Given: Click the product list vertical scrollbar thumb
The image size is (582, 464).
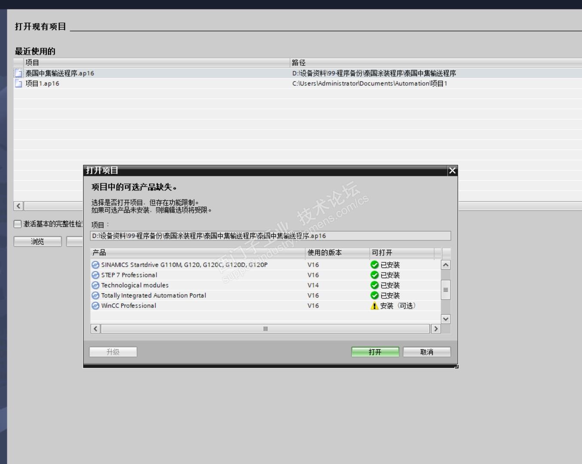Looking at the screenshot, I should pyautogui.click(x=446, y=290).
